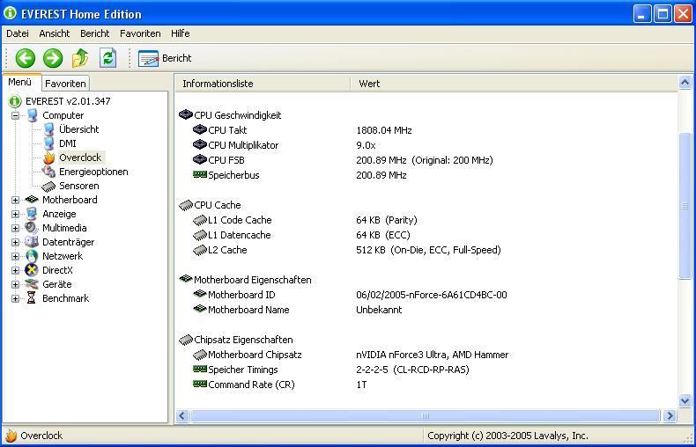Viewport: 696px width, 447px height.
Task: Click the Datenträger drive icon
Action: tap(32, 242)
